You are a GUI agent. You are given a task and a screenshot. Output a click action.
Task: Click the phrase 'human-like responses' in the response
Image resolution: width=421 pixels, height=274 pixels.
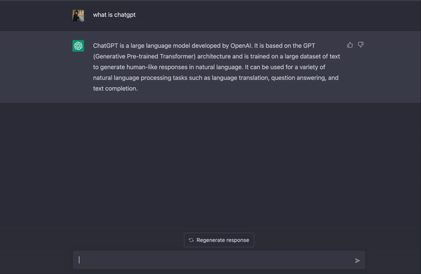156,67
